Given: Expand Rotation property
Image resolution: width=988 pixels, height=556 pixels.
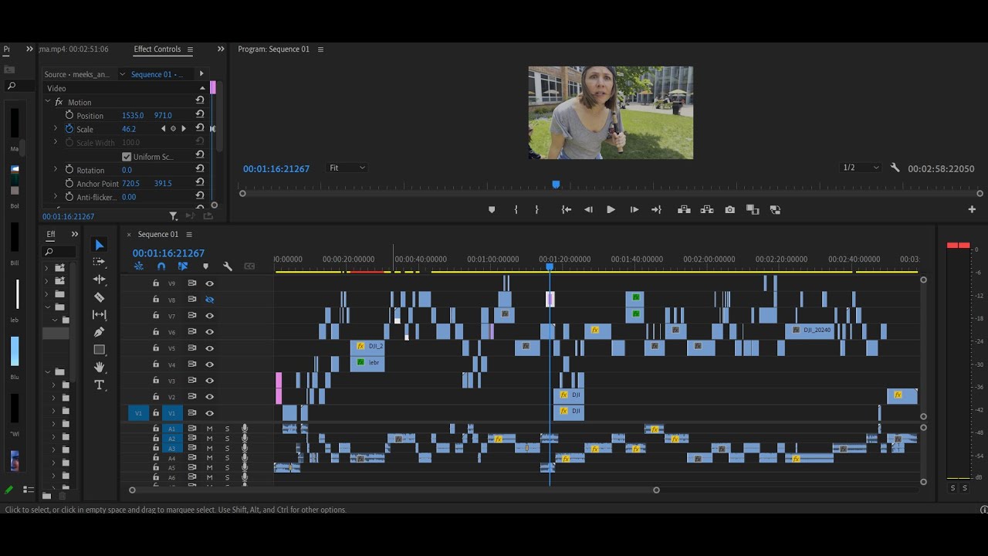Looking at the screenshot, I should coord(55,169).
